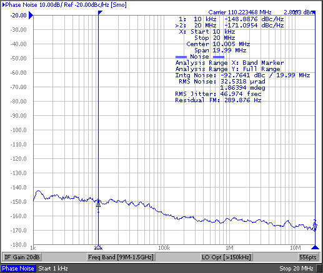Screen dimensions: 323x273
Task: Click the -180.0 y-axis label
Action: point(19,245)
